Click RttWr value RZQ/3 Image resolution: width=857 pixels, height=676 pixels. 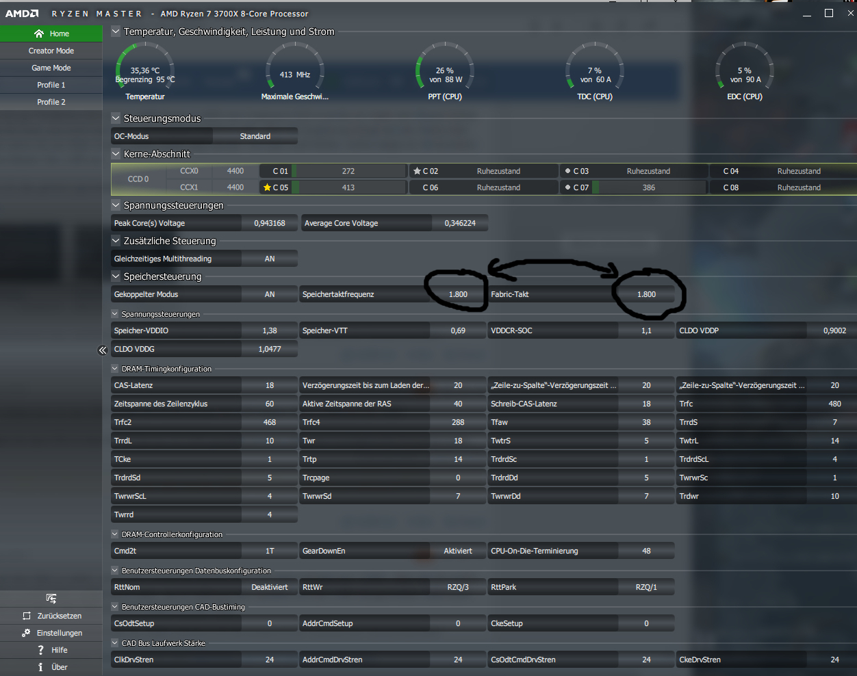pos(458,587)
